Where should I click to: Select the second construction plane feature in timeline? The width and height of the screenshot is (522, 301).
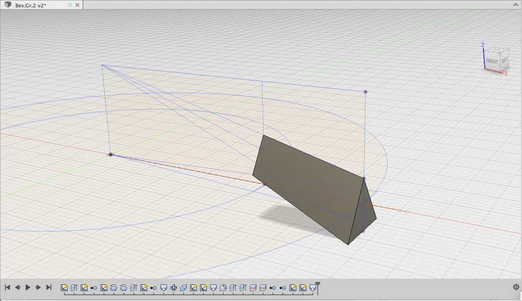pyautogui.click(x=213, y=287)
